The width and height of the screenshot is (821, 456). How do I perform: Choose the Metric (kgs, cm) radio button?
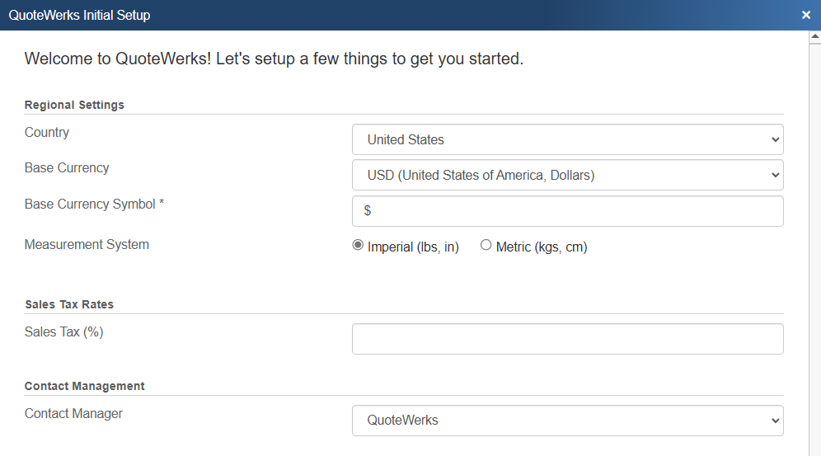[486, 245]
